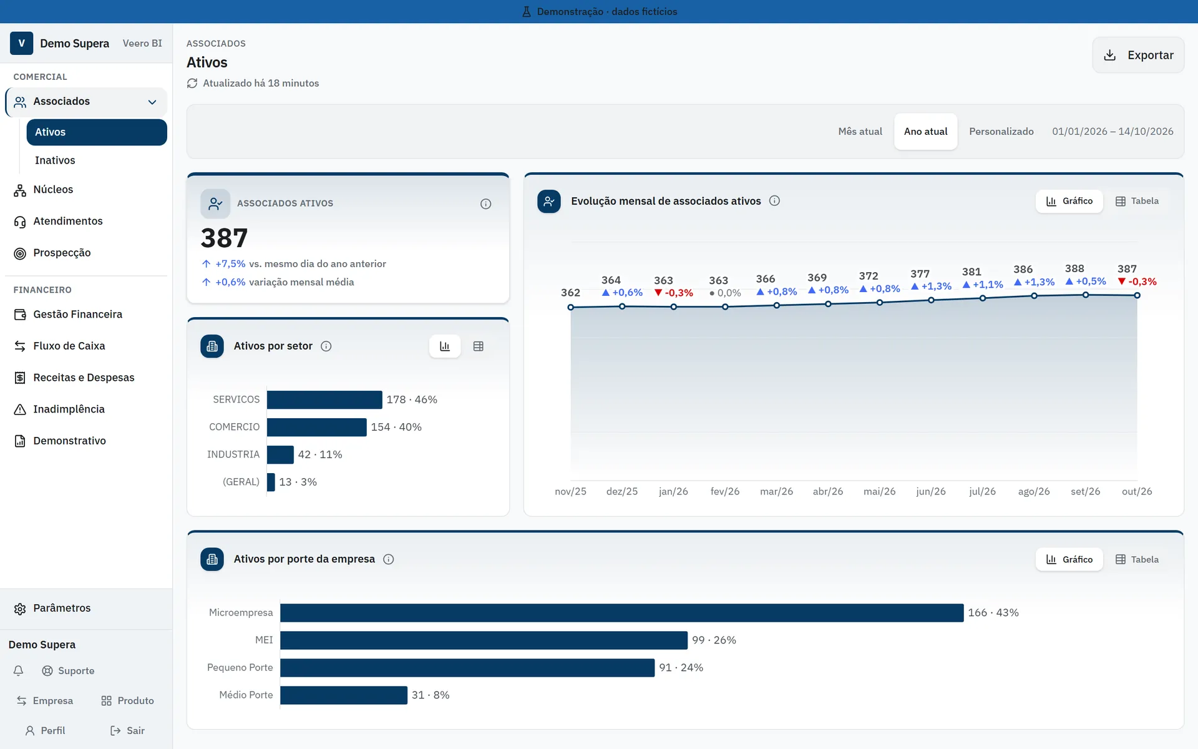The width and height of the screenshot is (1198, 749).
Task: Click the Microempresa bar in the chart
Action: [x=621, y=612]
